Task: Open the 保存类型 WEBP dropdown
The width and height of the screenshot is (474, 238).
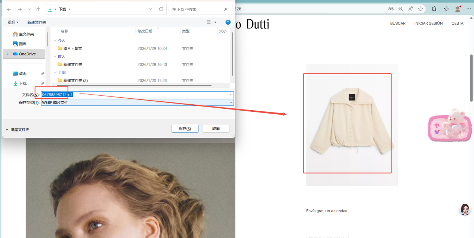Action: tap(137, 102)
